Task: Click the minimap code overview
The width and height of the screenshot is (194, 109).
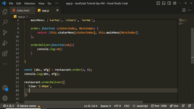Action: click(x=183, y=22)
